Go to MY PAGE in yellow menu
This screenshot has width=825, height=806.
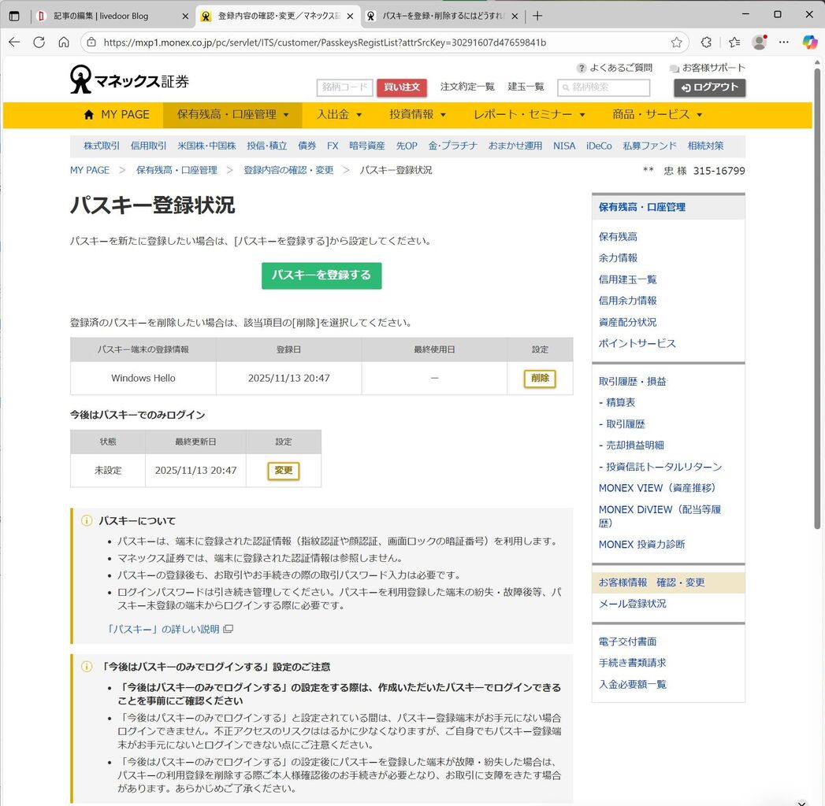point(117,115)
